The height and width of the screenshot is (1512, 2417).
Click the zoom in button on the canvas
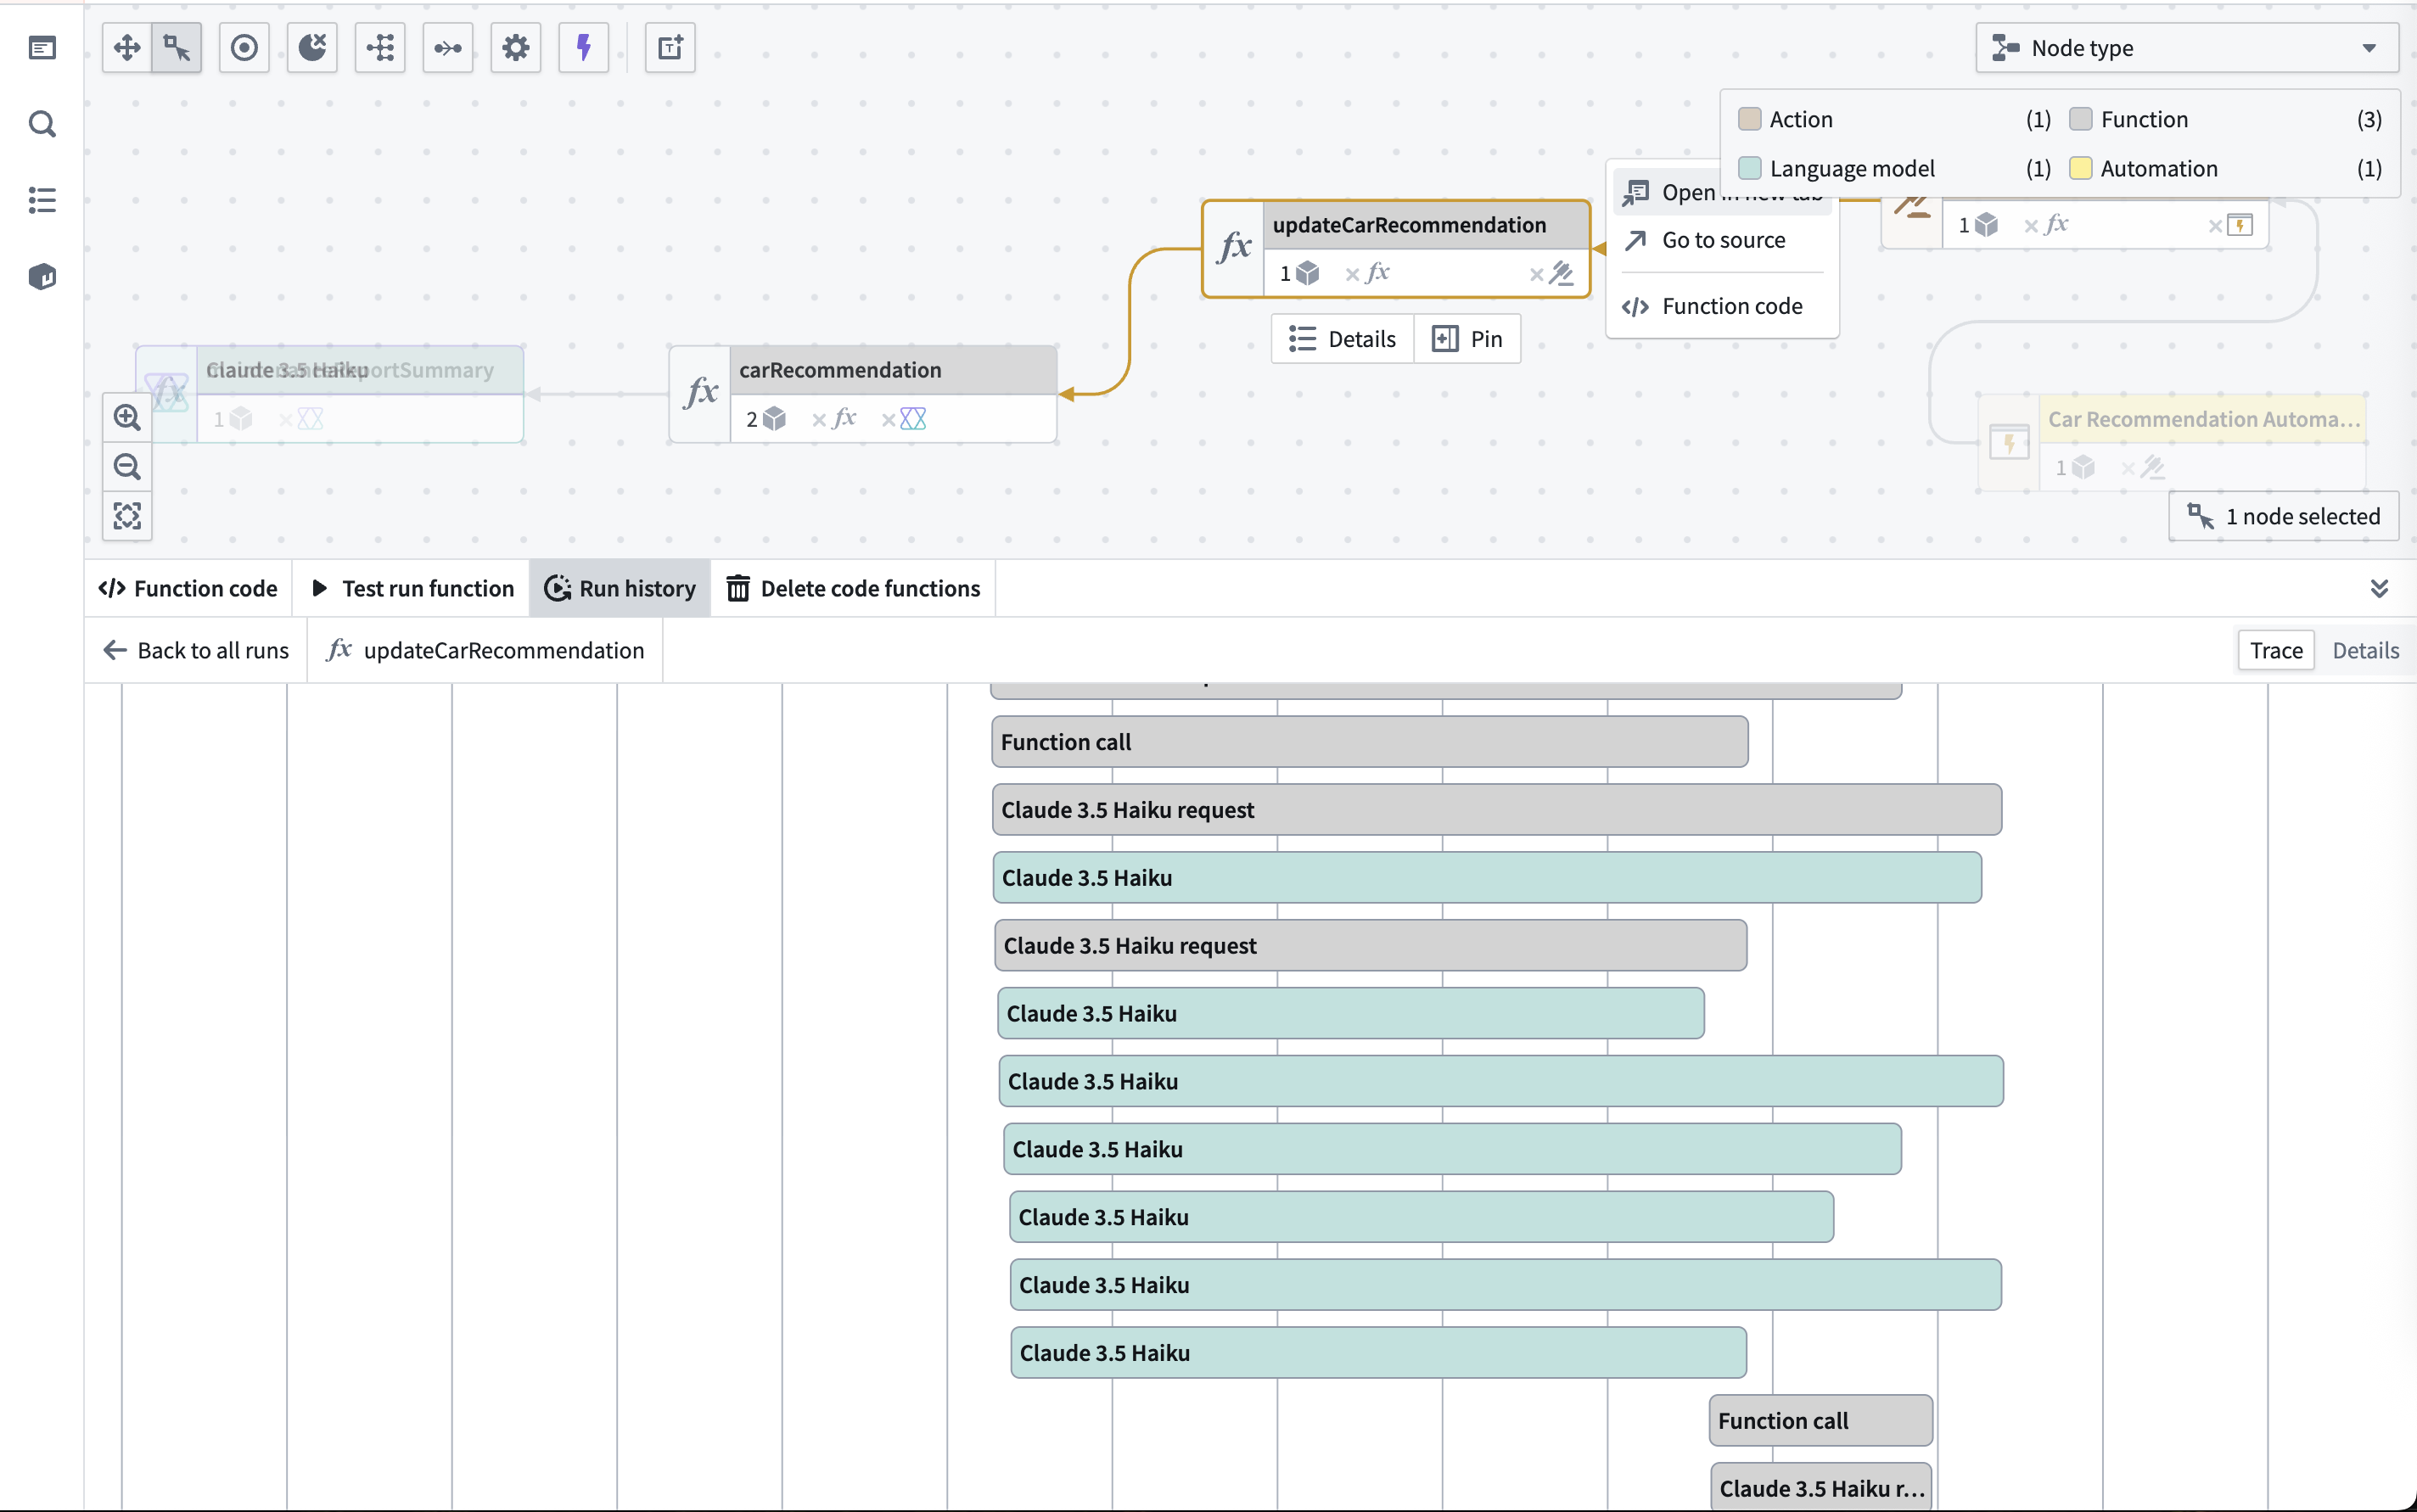click(x=126, y=416)
